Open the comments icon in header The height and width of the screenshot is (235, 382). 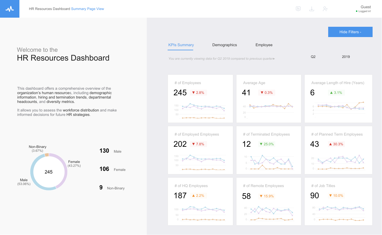coord(298,9)
